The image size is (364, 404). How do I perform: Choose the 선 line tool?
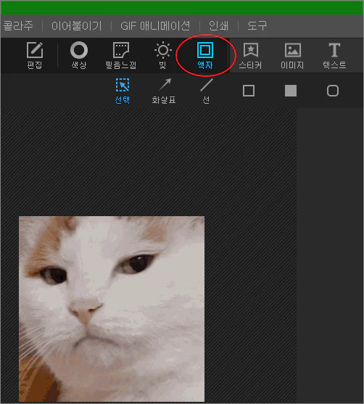206,91
